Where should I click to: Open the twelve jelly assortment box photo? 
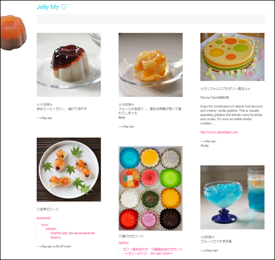151,189
